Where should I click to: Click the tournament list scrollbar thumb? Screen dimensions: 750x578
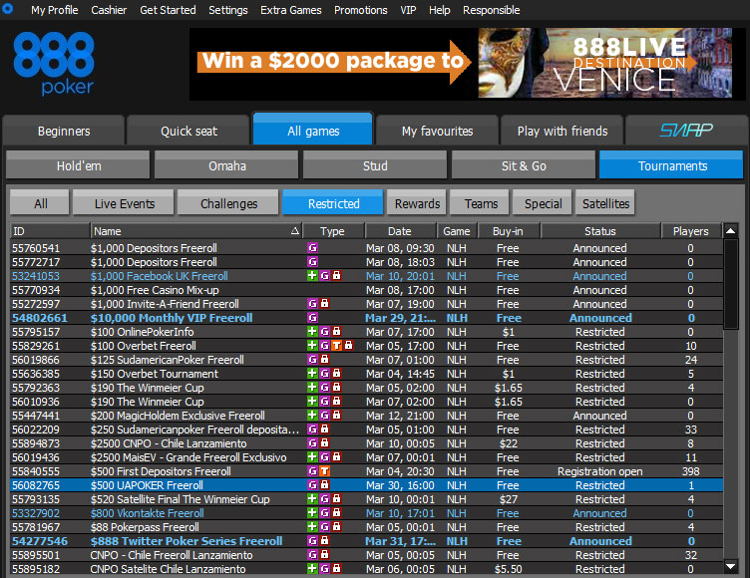tap(731, 284)
